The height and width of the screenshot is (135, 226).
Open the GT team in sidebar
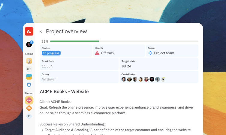[29, 69]
